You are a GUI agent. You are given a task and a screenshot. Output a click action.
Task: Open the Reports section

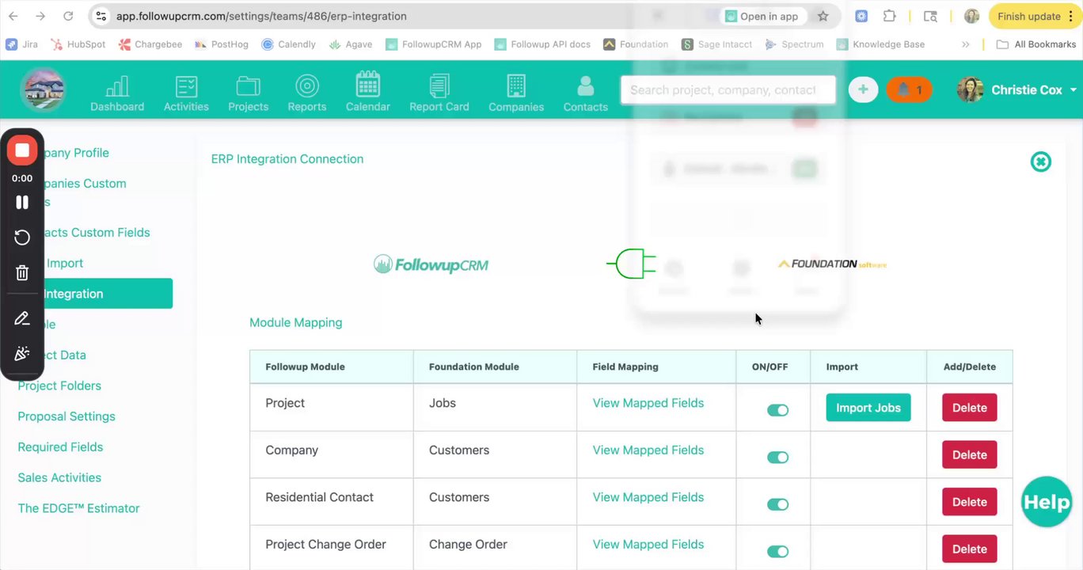[307, 93]
